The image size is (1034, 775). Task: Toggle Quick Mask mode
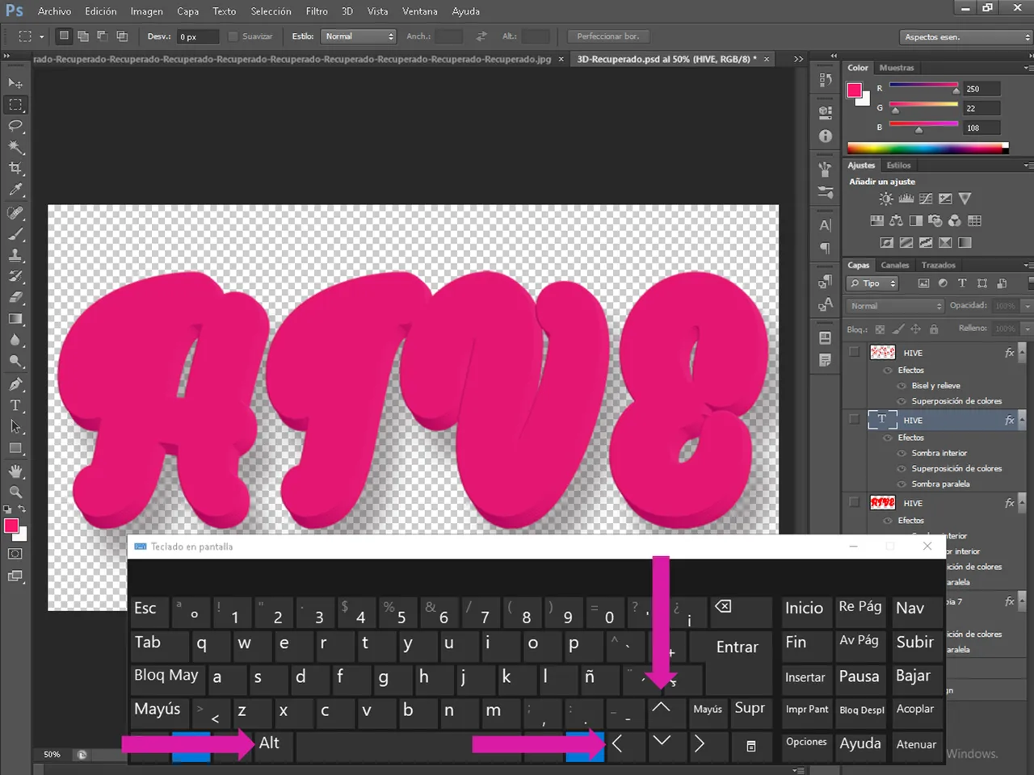click(15, 554)
